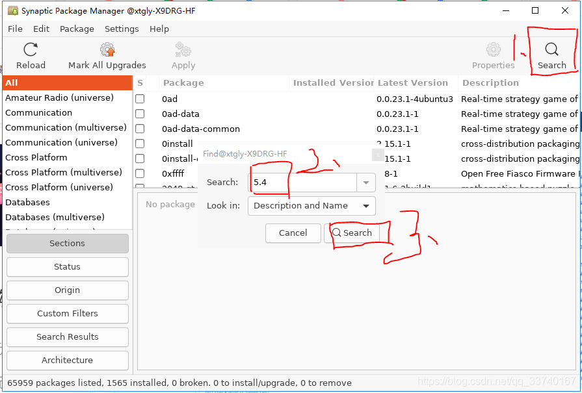Click version 0.0.23.1-4ubuntu3 cell
This screenshot has width=582, height=393.
pos(415,99)
